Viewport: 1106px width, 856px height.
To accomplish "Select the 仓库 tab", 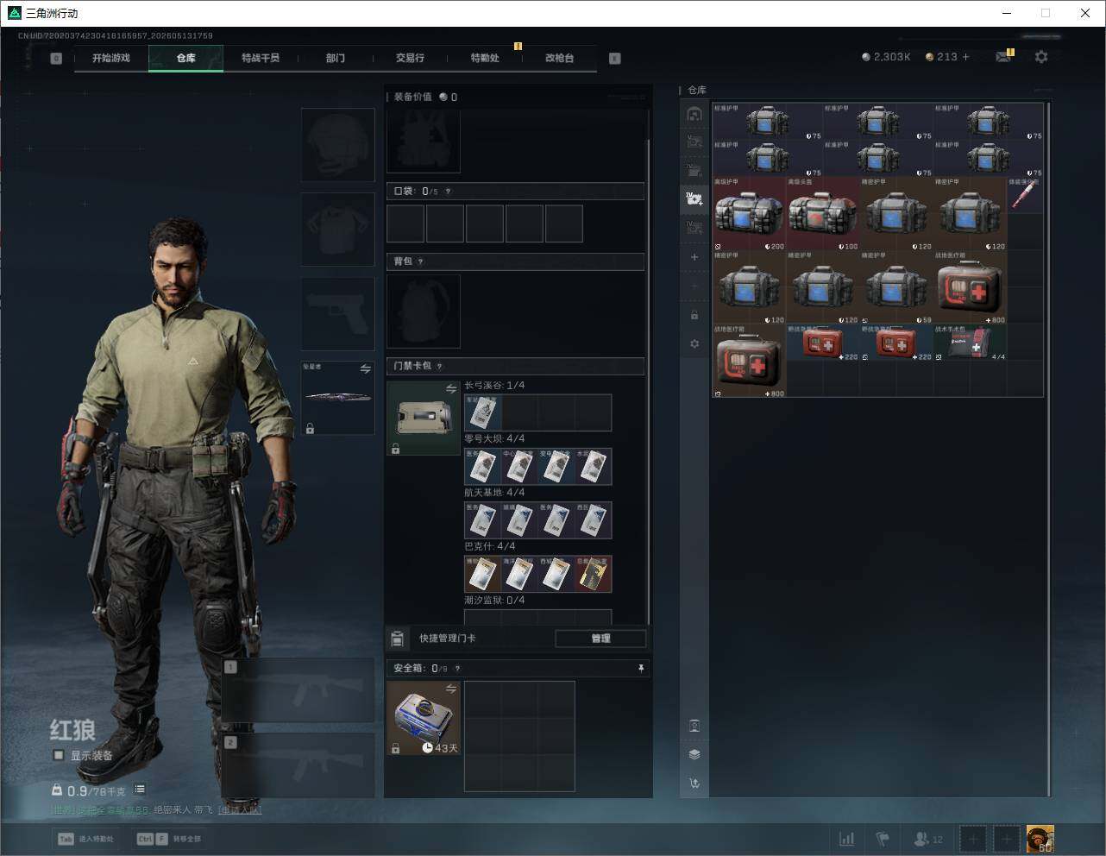I will pos(186,58).
